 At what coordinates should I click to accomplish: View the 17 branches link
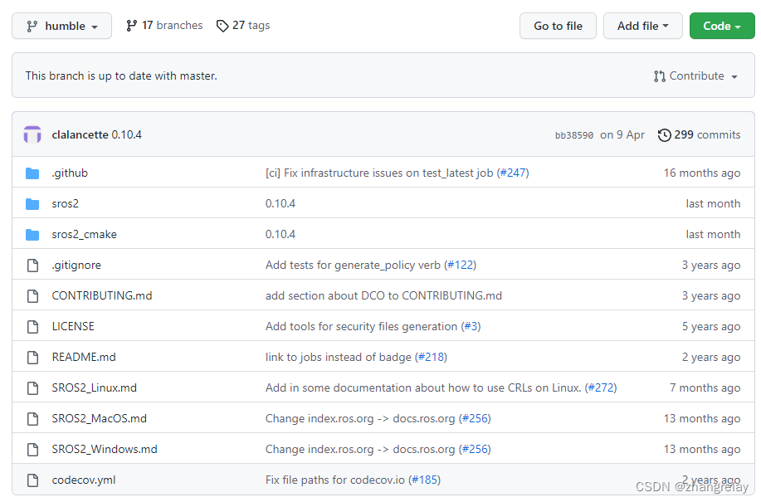(x=172, y=25)
